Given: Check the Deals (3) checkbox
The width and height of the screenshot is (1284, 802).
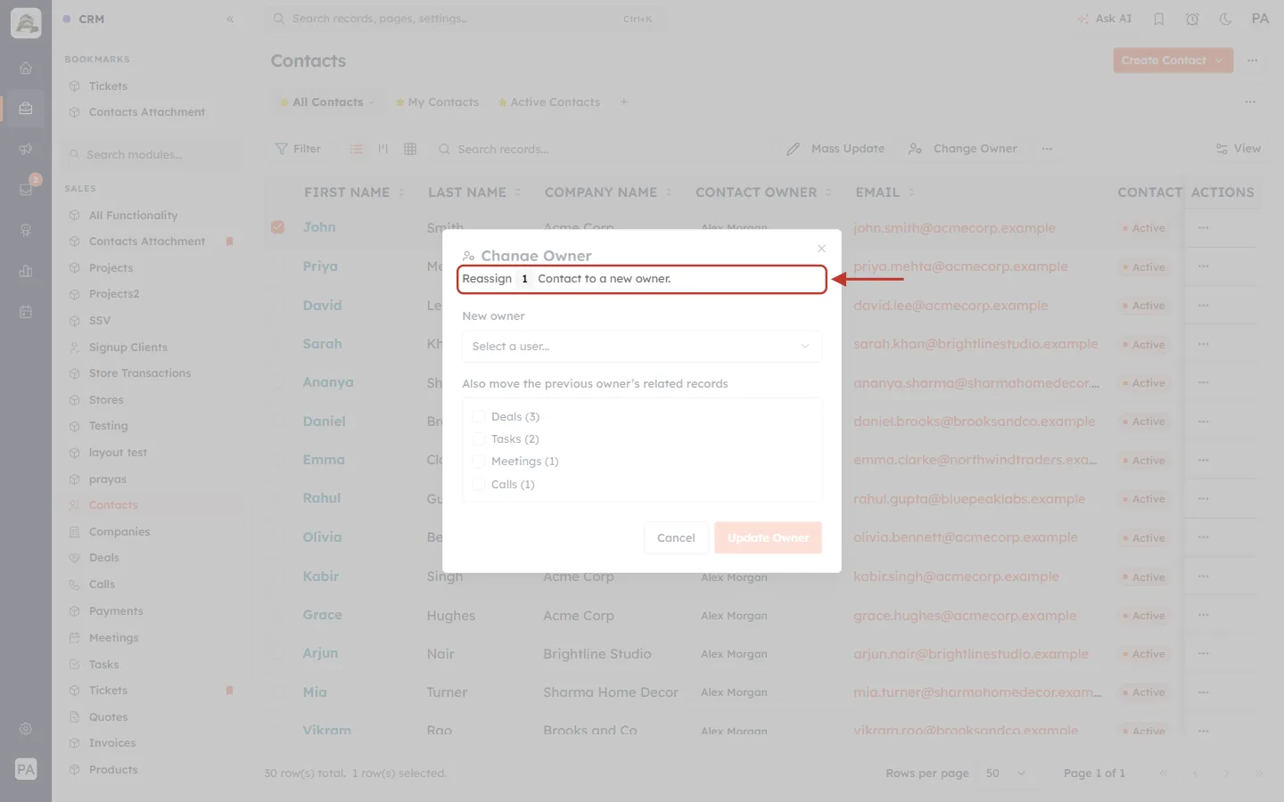Looking at the screenshot, I should pyautogui.click(x=478, y=416).
